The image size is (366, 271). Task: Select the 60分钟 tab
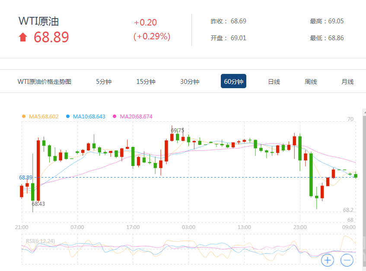click(x=233, y=81)
